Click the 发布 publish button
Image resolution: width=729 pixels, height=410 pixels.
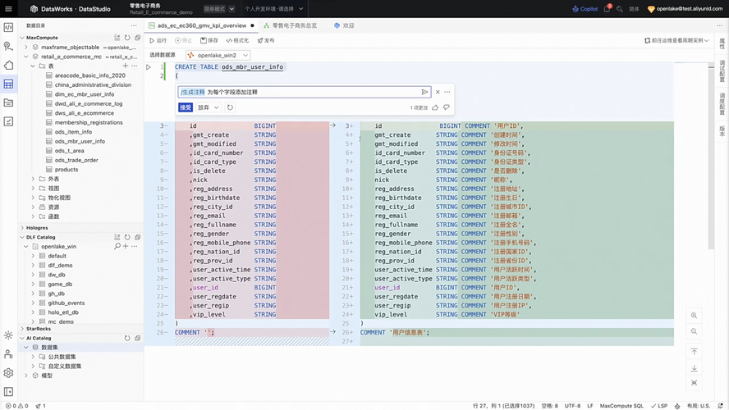[x=266, y=40]
